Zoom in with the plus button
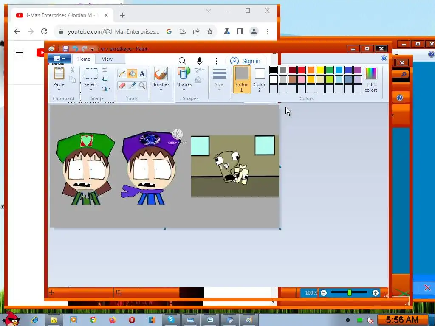This screenshot has width=435, height=326. pos(376,293)
